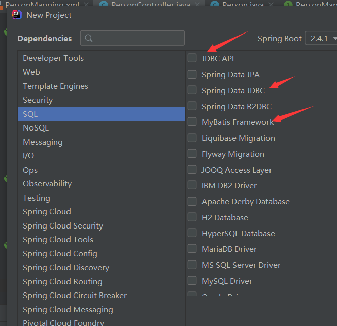Open the Spring Boot version dropdown
The width and height of the screenshot is (337, 326).
[x=321, y=38]
